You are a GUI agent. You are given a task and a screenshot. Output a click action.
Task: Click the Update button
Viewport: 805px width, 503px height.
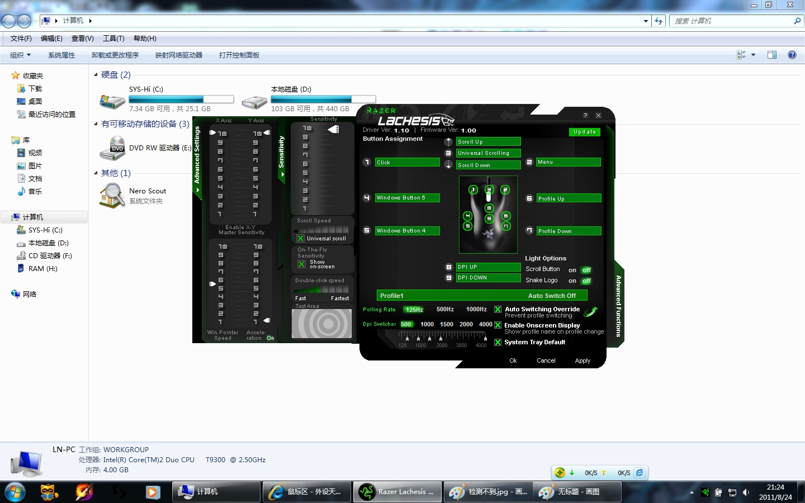[x=585, y=132]
